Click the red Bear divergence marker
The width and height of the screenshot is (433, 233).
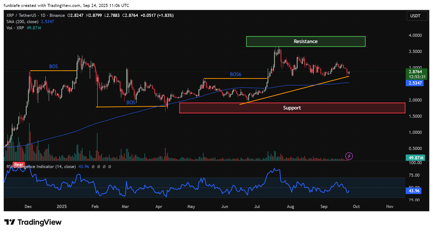coord(18,164)
